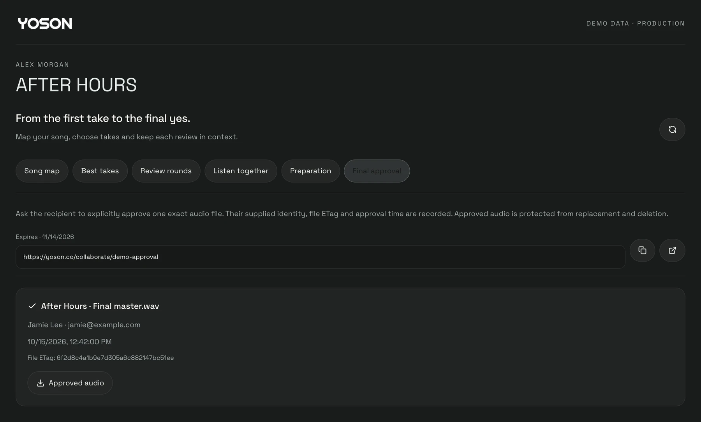Click the DEMO DATA · PRODUCTION label
The height and width of the screenshot is (422, 701).
click(x=636, y=23)
